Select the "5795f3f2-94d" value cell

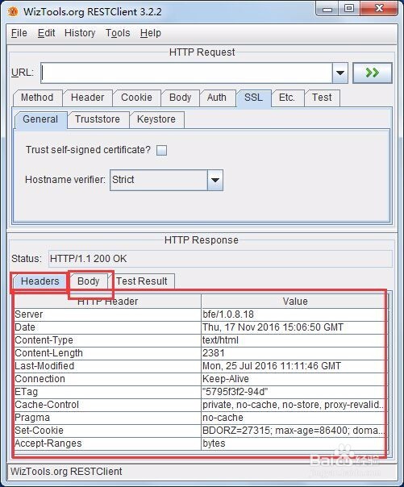pos(294,392)
